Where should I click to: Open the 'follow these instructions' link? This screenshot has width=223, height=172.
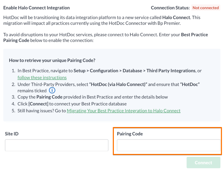click(x=42, y=78)
